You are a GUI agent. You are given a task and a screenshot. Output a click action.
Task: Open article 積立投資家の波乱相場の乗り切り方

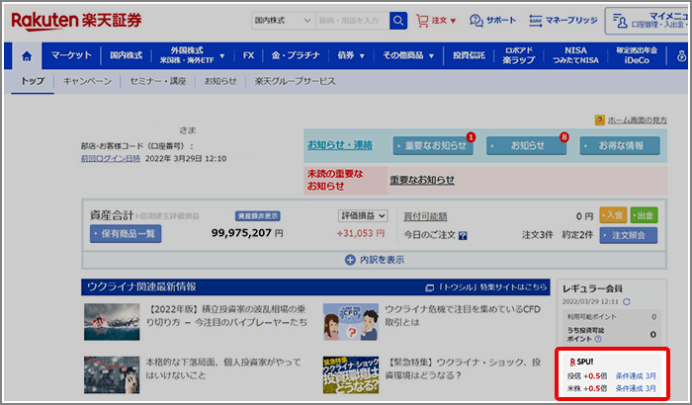coord(226,316)
